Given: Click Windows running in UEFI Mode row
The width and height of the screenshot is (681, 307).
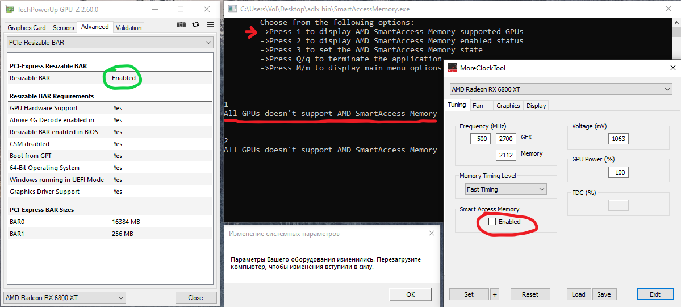Looking at the screenshot, I should pyautogui.click(x=110, y=180).
